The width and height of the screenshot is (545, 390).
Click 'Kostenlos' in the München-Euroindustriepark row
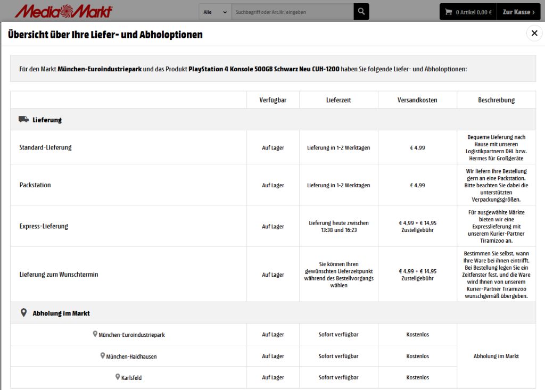tap(417, 334)
